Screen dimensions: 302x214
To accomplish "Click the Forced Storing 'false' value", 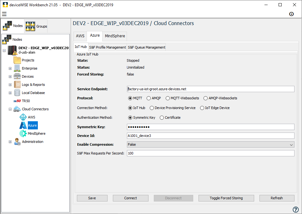I will pos(130,75).
